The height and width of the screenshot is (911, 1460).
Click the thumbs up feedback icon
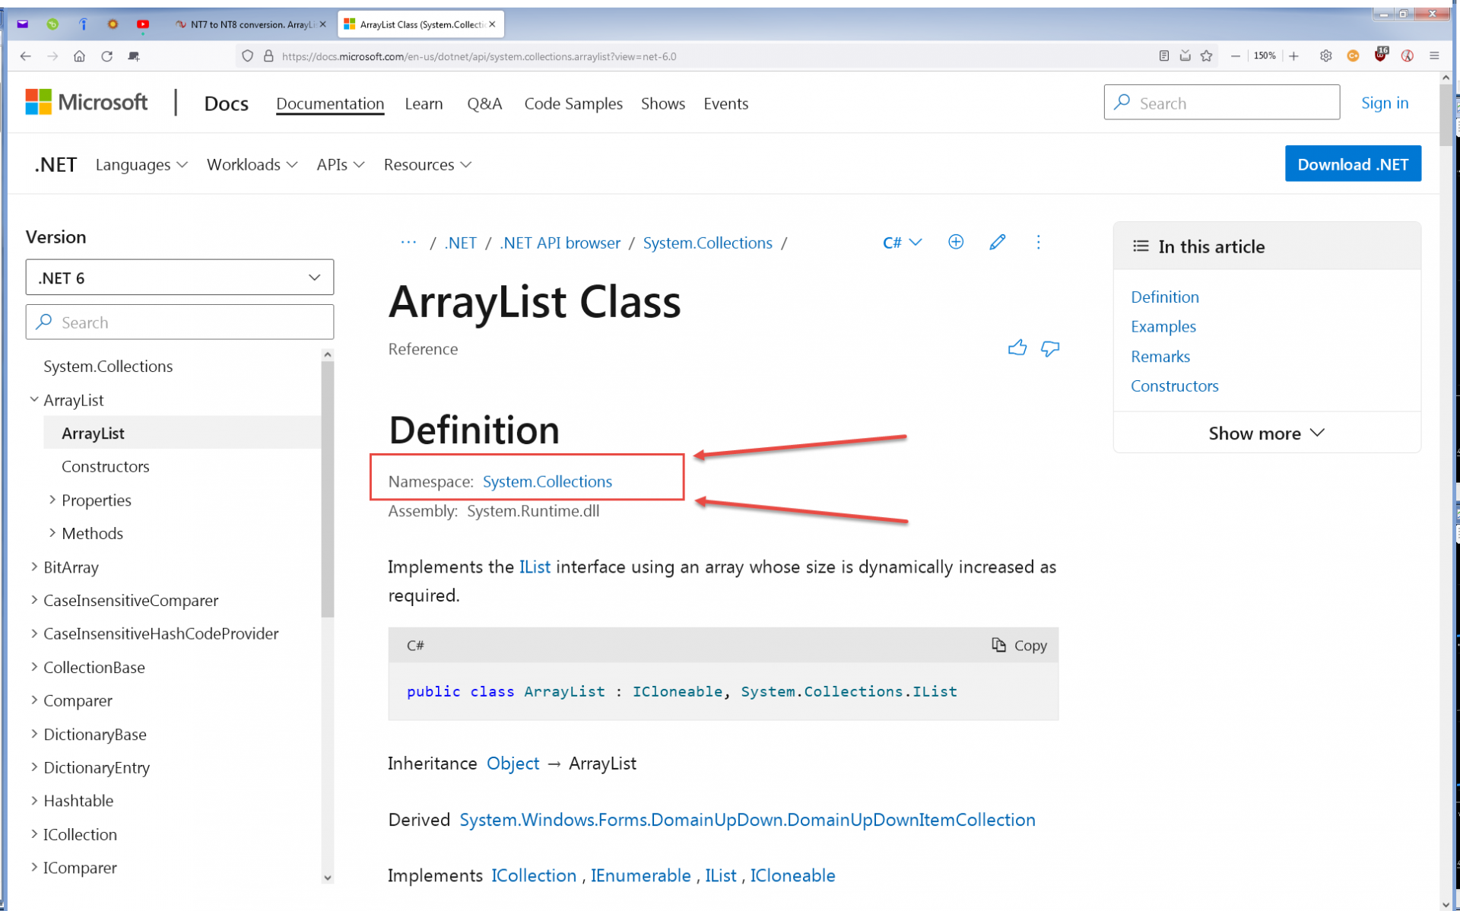pos(1017,348)
